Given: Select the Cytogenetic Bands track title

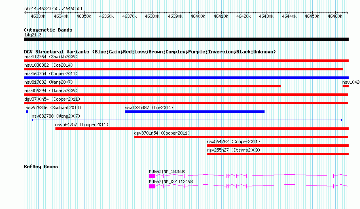Looking at the screenshot, I should coord(48,30).
